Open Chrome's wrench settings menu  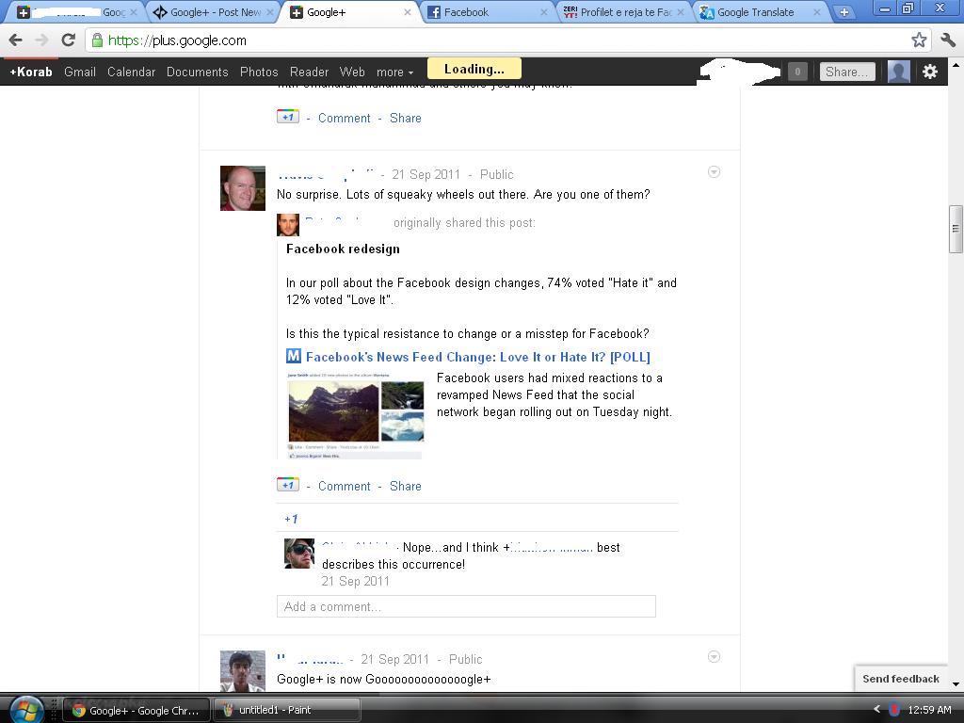point(947,40)
